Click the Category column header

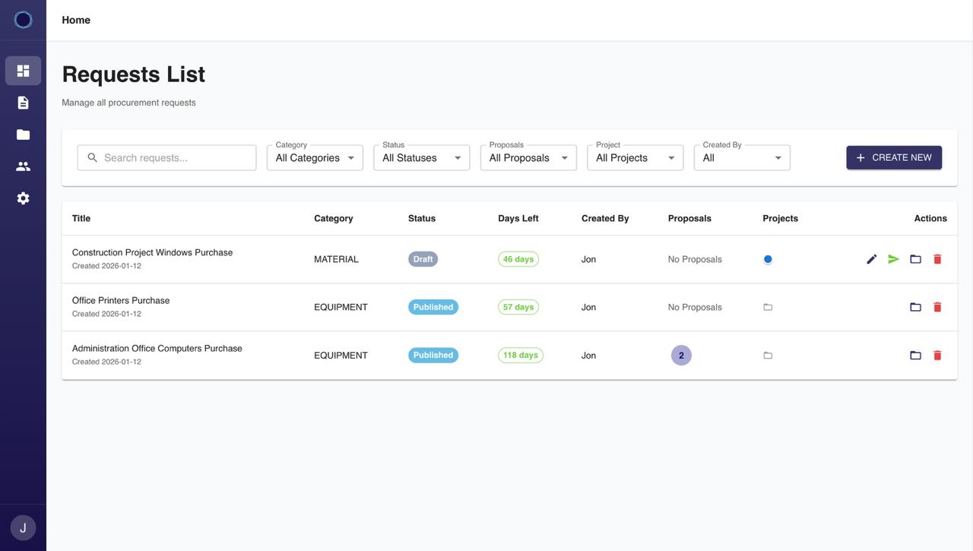click(x=334, y=218)
